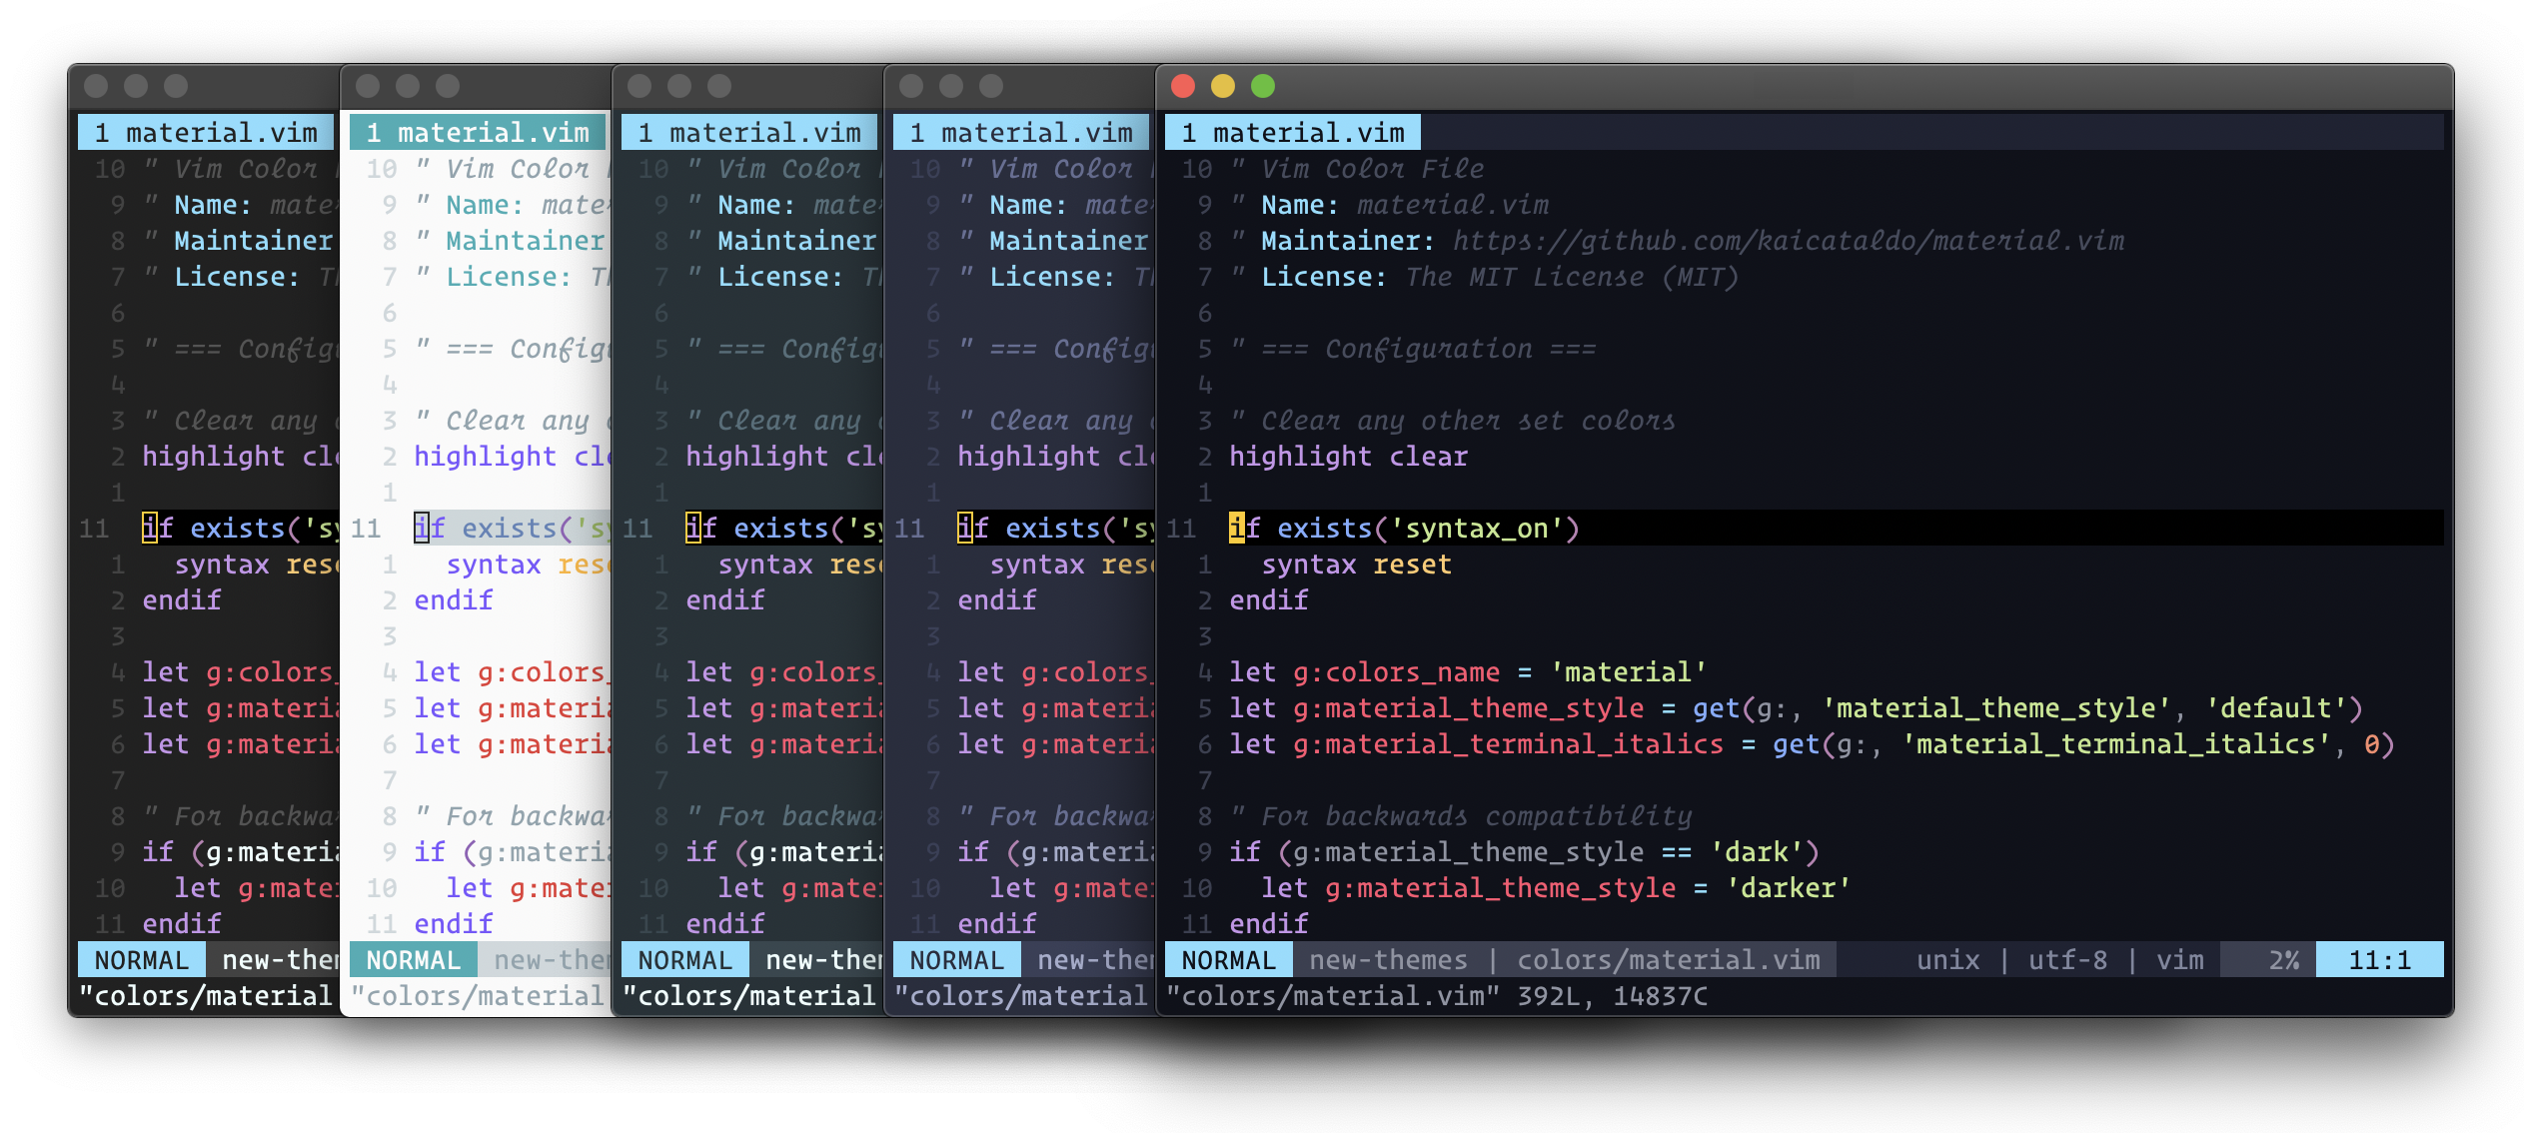
Task: Click the NORMAL mode indicator in front window
Action: tap(1228, 960)
